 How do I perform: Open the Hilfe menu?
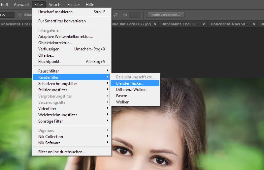coord(90,5)
